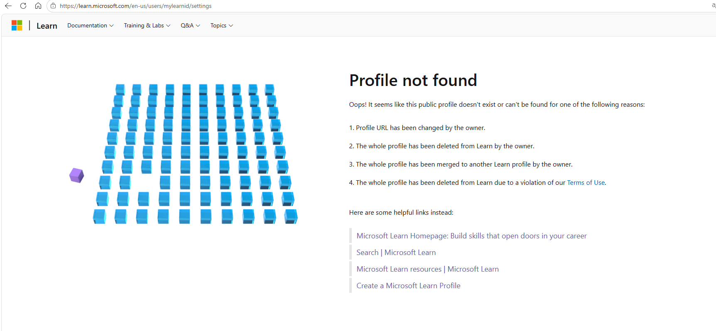This screenshot has width=716, height=331.
Task: Open the Search | Microsoft Learn link
Action: 396,253
